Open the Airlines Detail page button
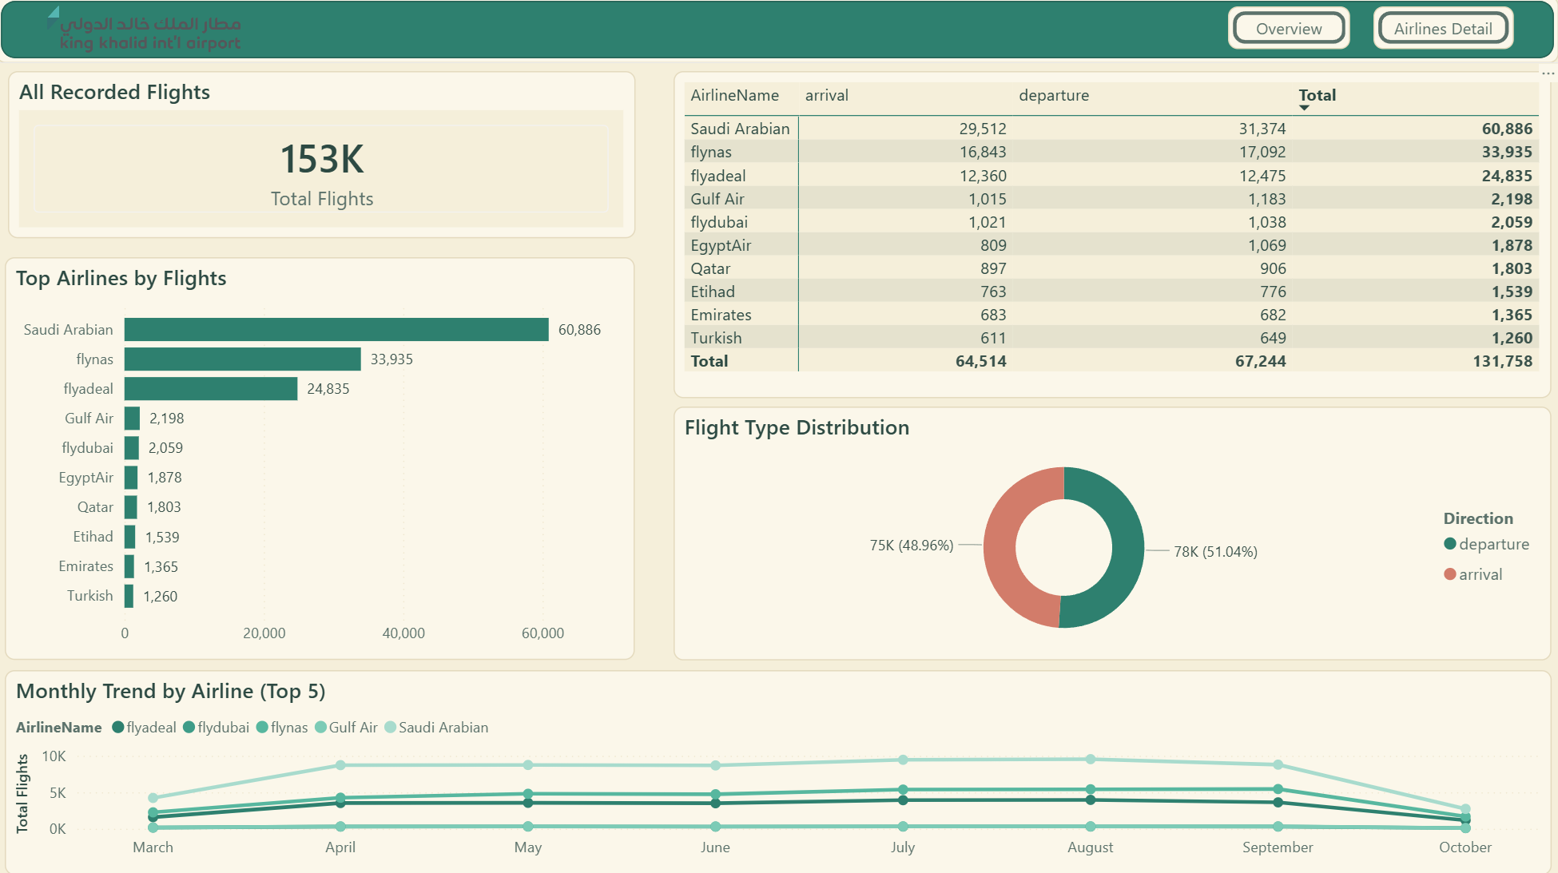Image resolution: width=1558 pixels, height=873 pixels. pyautogui.click(x=1443, y=29)
